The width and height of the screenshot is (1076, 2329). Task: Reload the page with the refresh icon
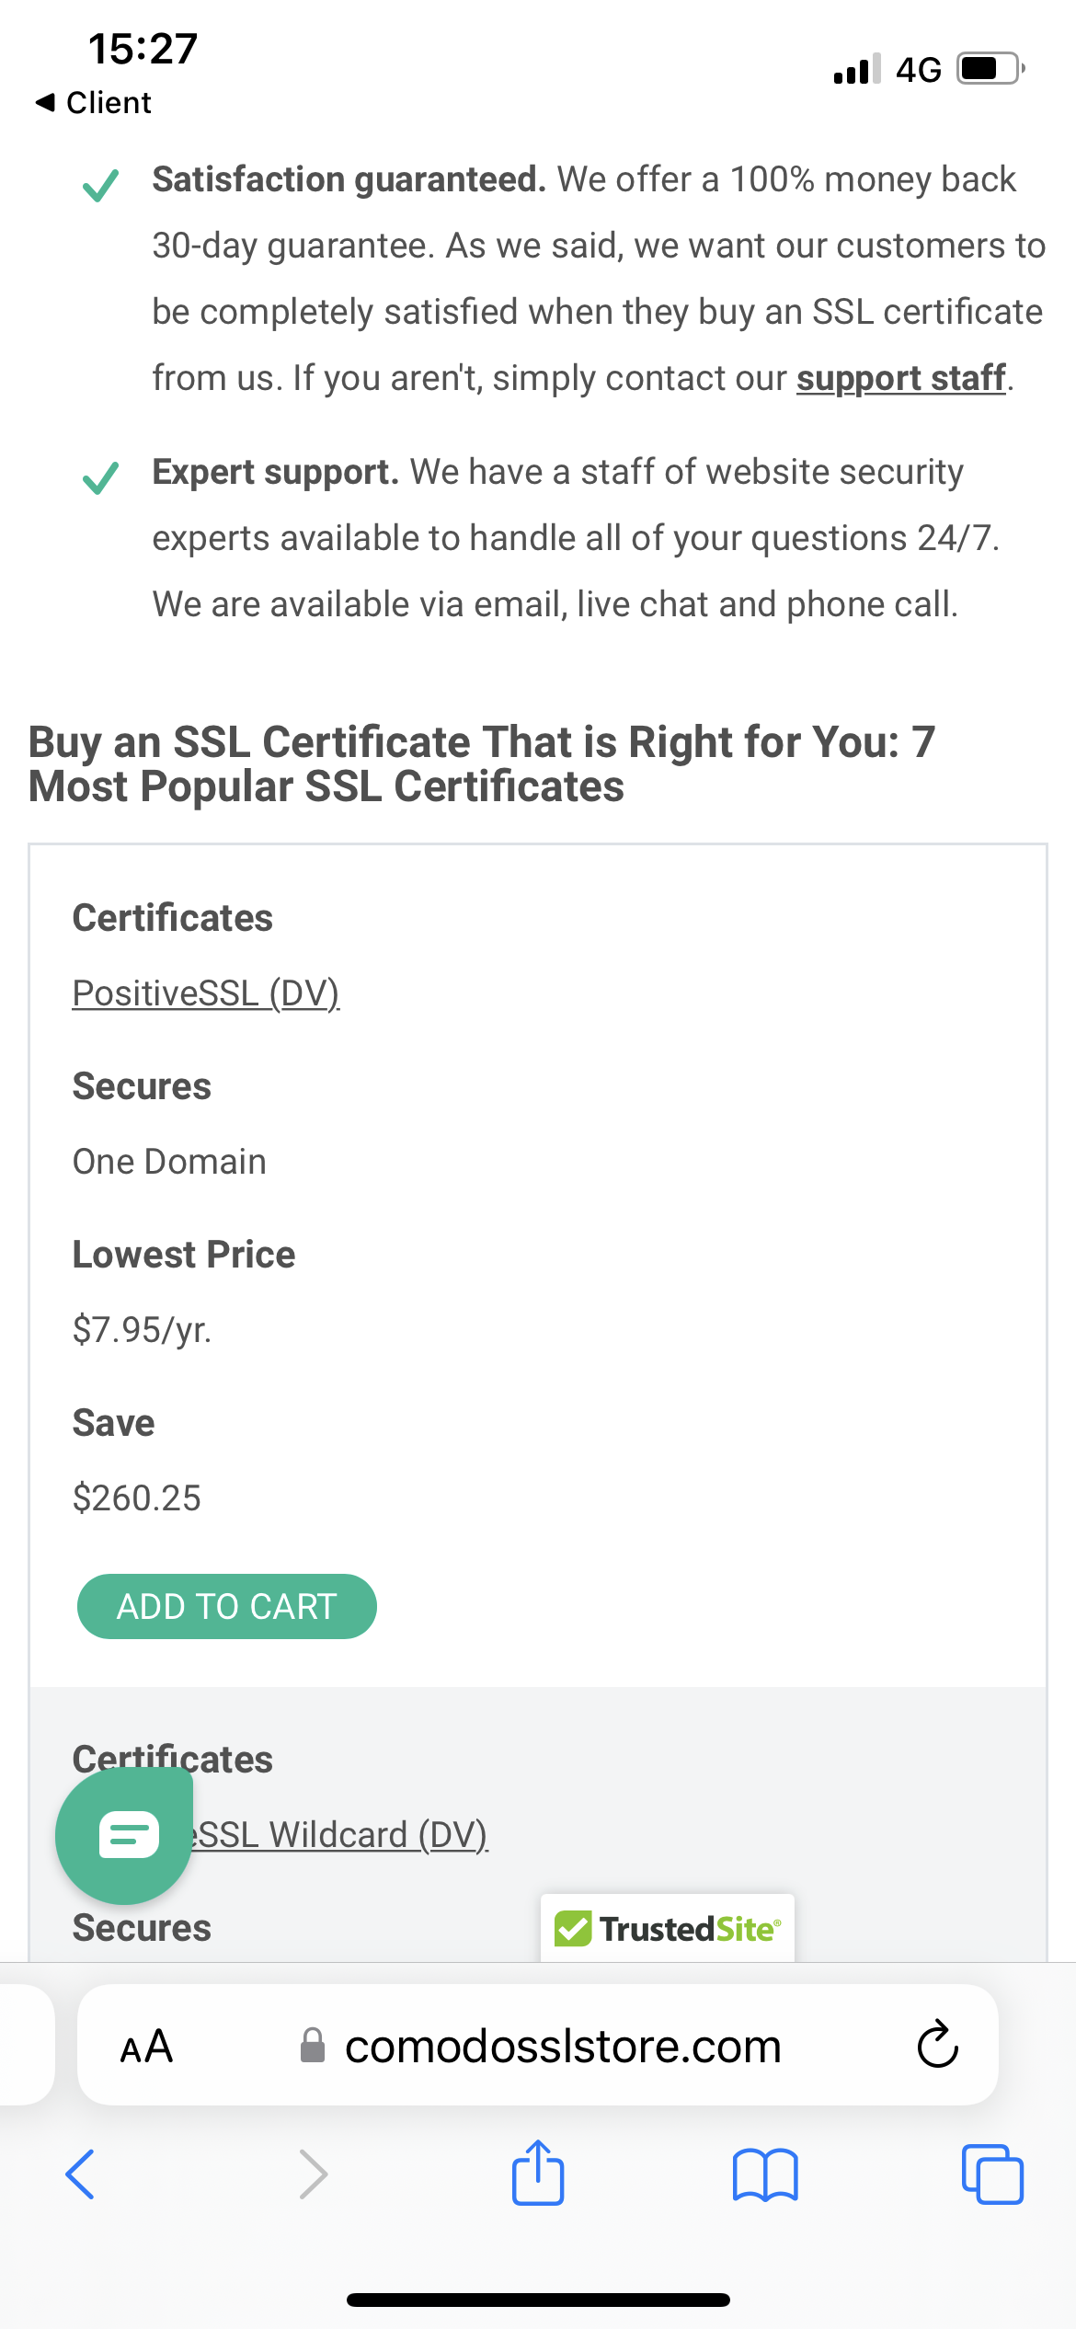937,2046
